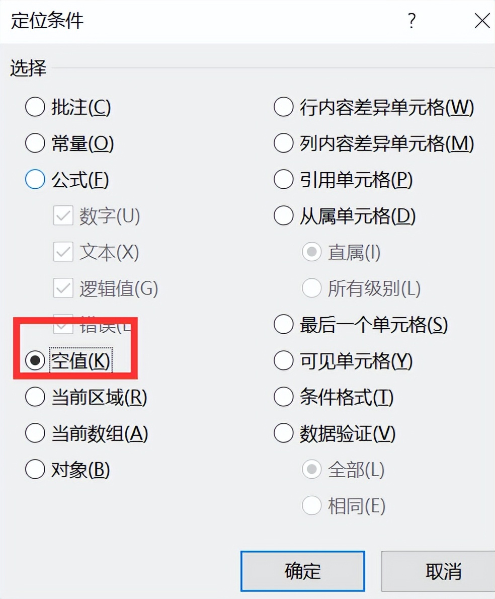The width and height of the screenshot is (495, 599).
Task: Click the 确定 button
Action: point(302,571)
